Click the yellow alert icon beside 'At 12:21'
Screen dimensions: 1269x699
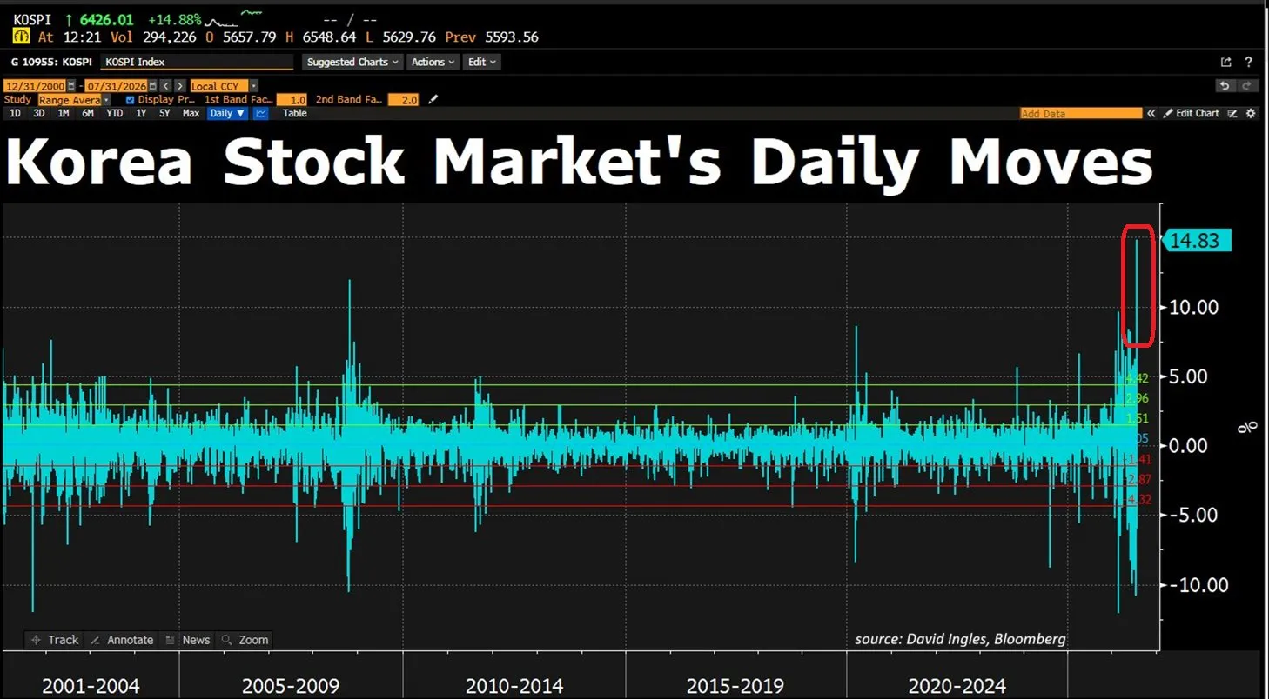(x=22, y=37)
